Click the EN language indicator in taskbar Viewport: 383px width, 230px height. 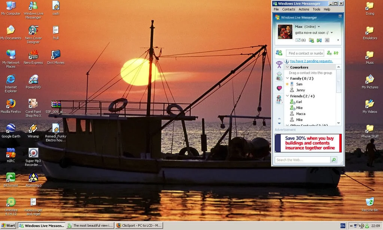click(343, 226)
